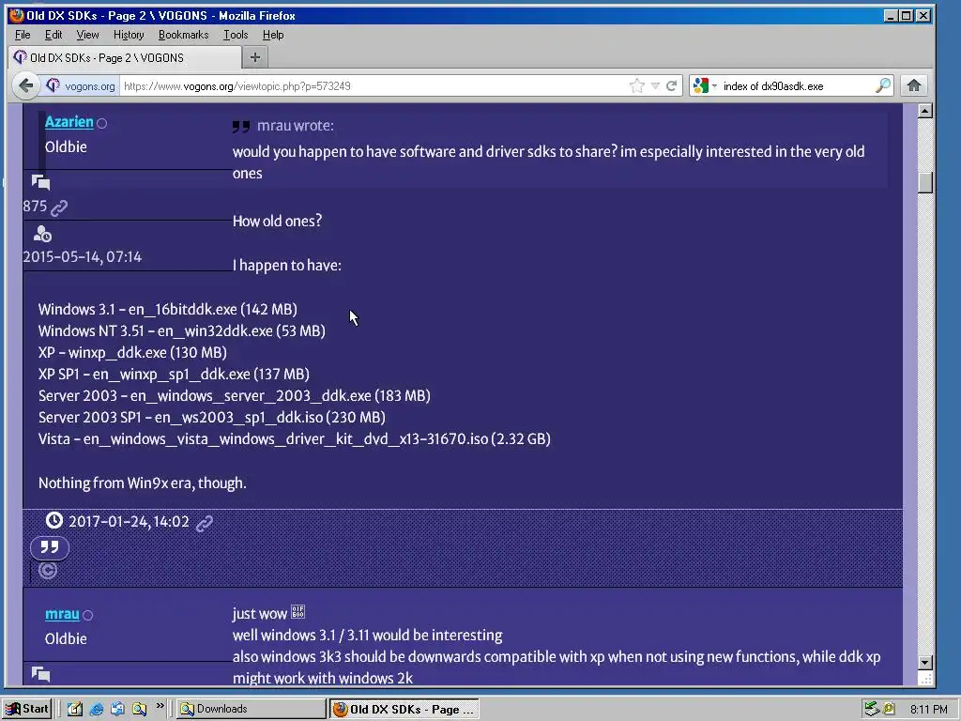Go to the Firefox home page icon

click(x=914, y=85)
